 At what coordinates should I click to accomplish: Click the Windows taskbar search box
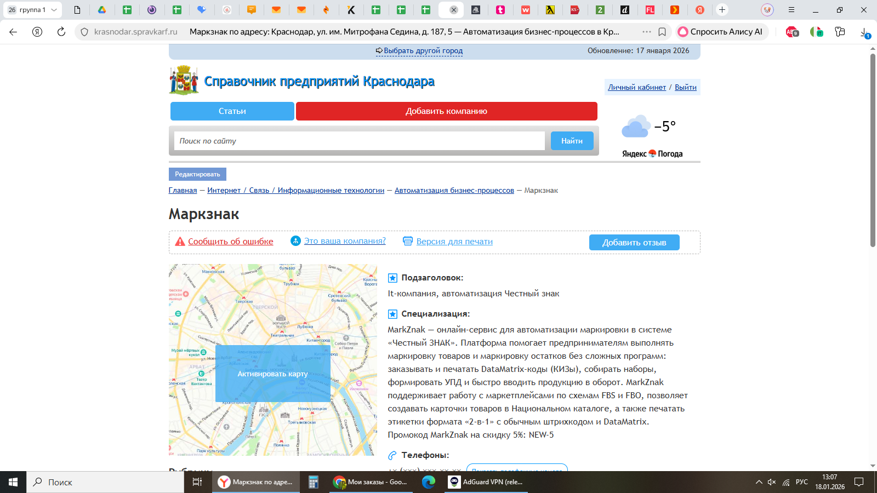pos(105,482)
